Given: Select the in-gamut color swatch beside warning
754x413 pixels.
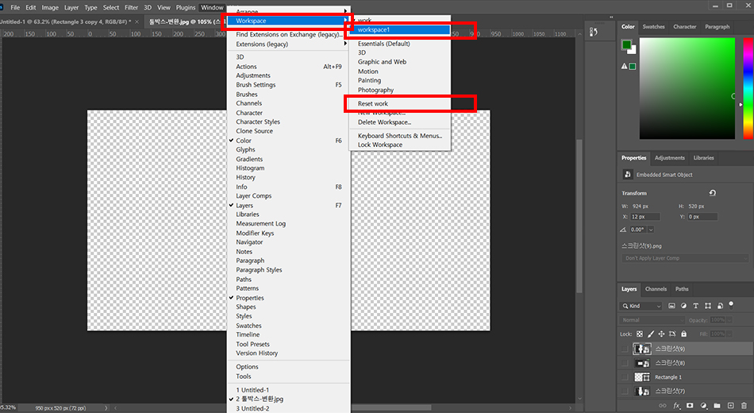Looking at the screenshot, I should [633, 67].
